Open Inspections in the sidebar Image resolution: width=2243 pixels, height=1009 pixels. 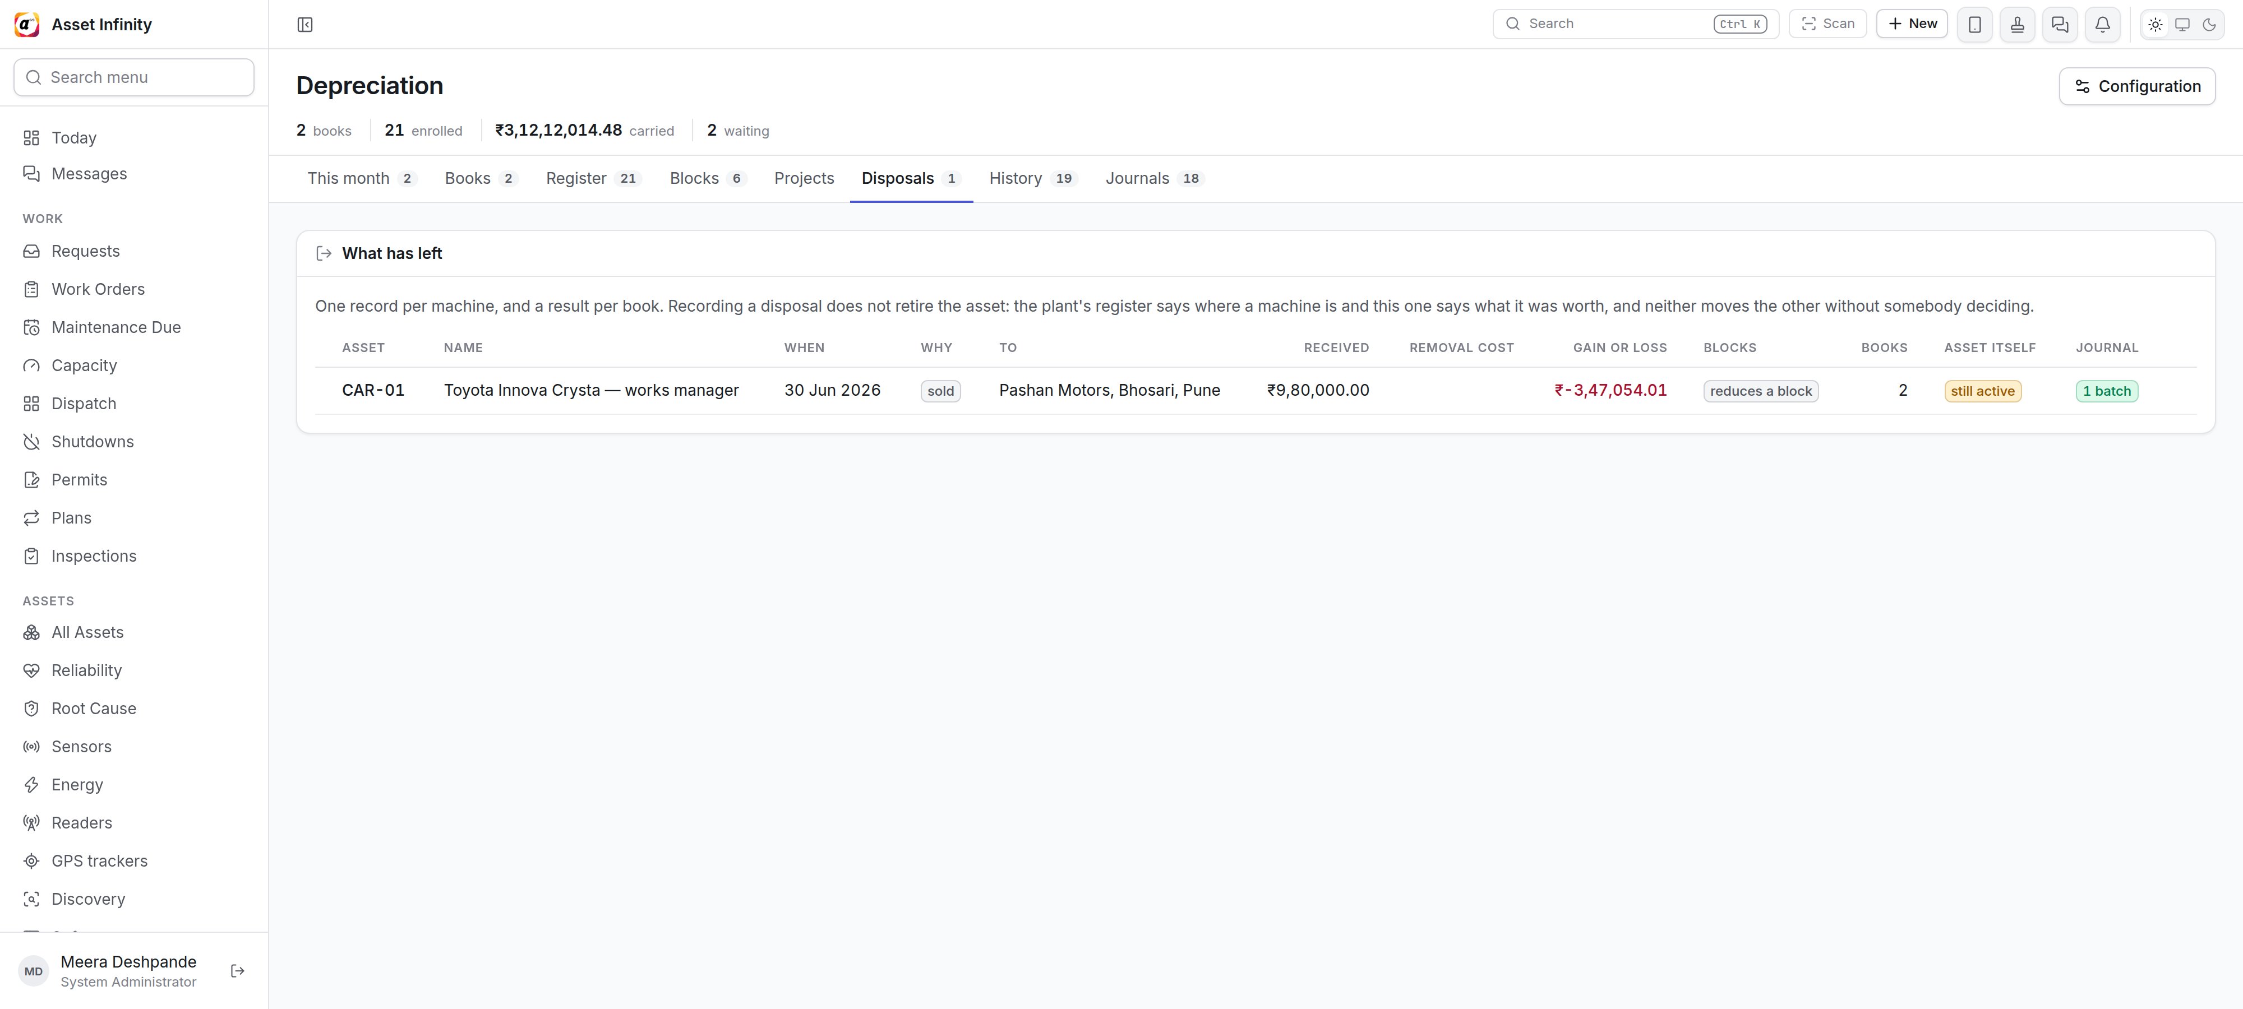point(134,556)
